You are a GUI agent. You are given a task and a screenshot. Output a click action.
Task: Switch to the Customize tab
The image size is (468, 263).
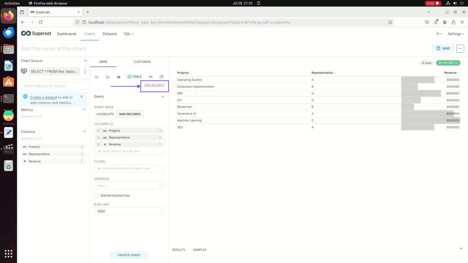coord(142,62)
